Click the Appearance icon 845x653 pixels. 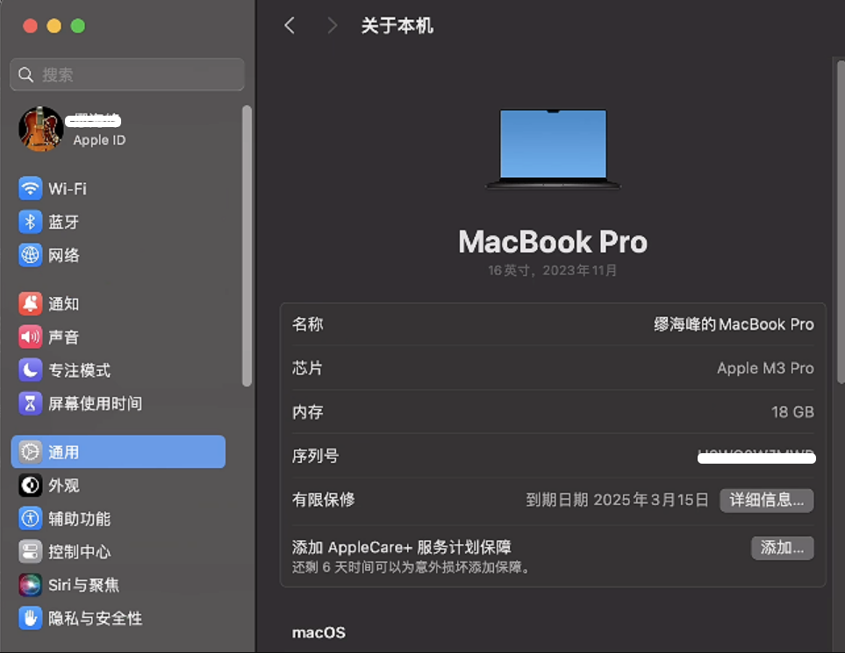[x=30, y=485]
